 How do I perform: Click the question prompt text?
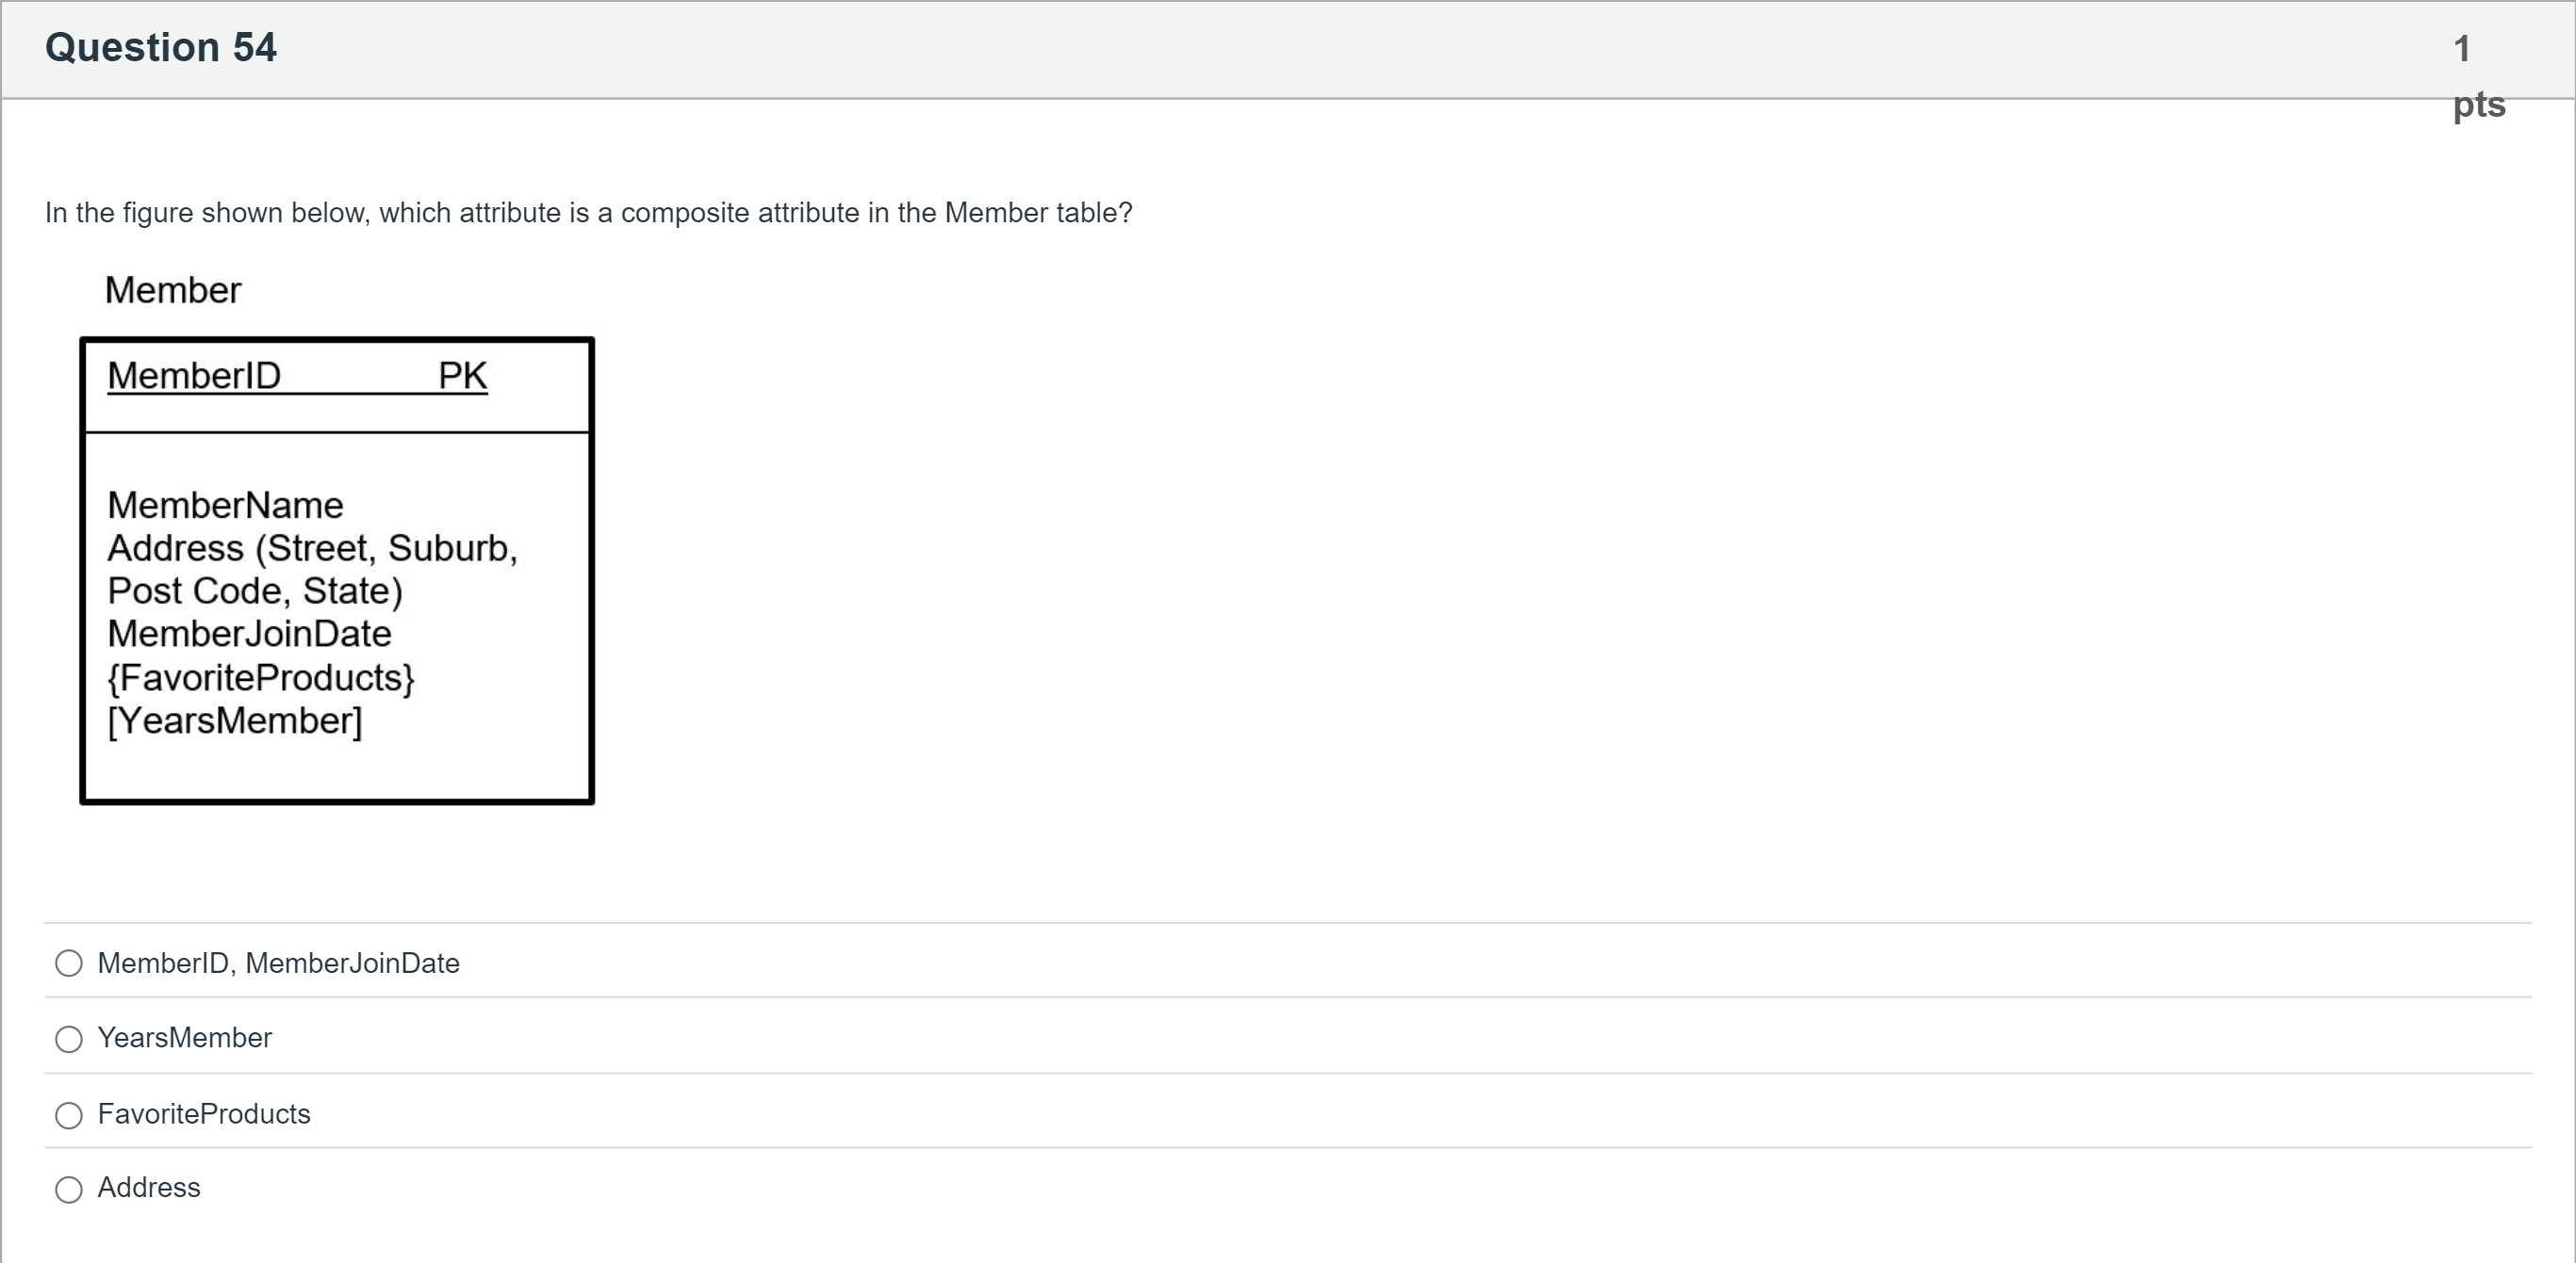(x=588, y=213)
